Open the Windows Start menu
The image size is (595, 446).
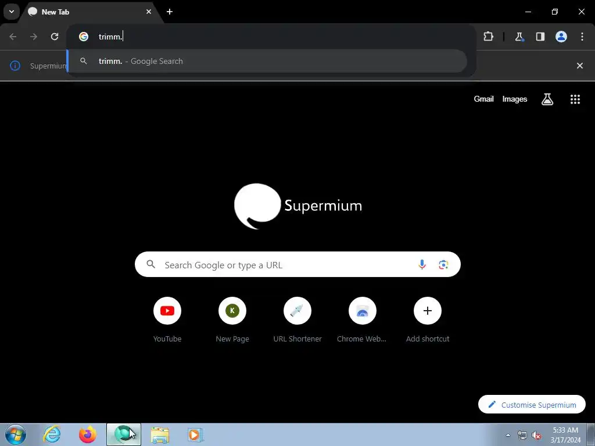pyautogui.click(x=16, y=434)
